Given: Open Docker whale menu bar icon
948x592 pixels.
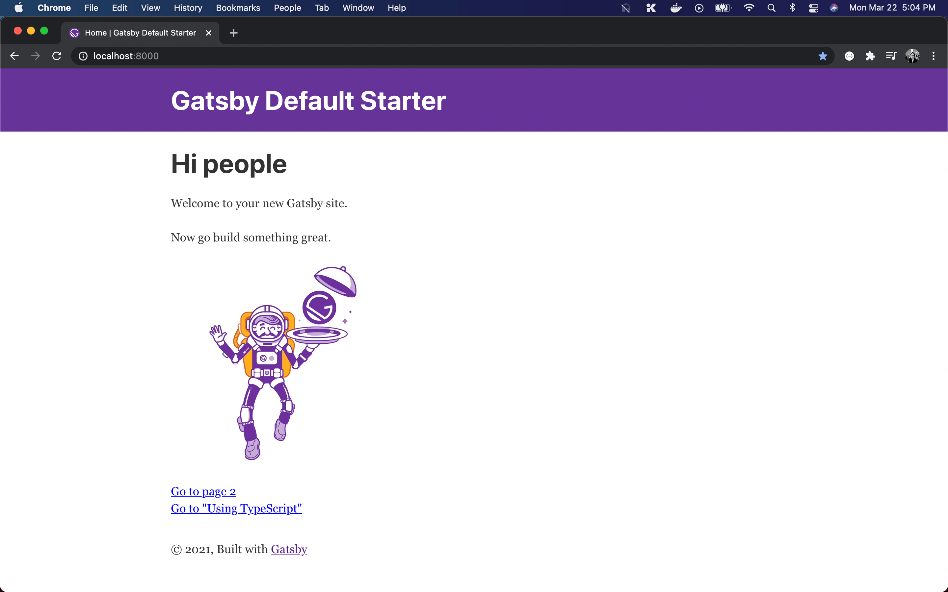Looking at the screenshot, I should tap(676, 8).
